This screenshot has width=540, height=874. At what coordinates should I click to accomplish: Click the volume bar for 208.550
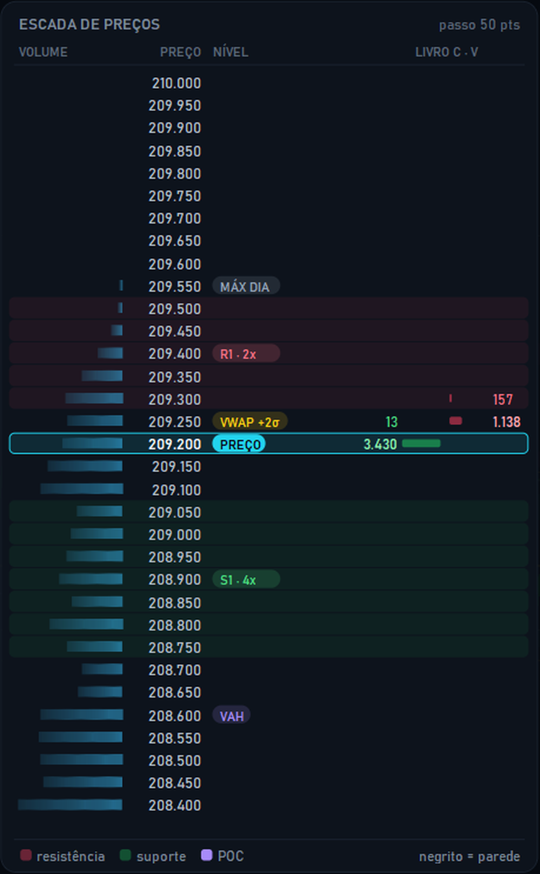click(81, 738)
